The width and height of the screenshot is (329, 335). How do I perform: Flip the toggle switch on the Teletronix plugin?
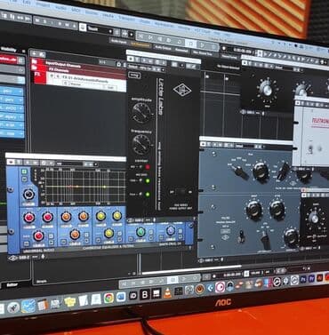(310, 149)
